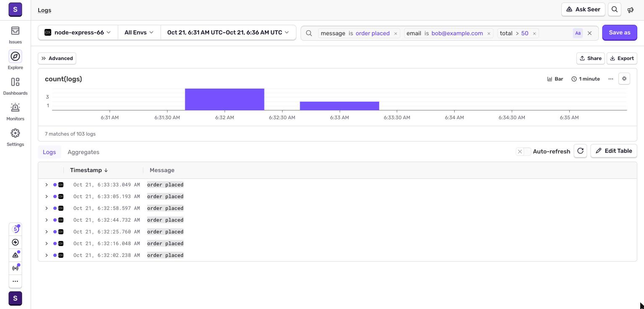Viewport: 644px width, 309px height.
Task: Click the Ask Seer button
Action: tap(583, 10)
